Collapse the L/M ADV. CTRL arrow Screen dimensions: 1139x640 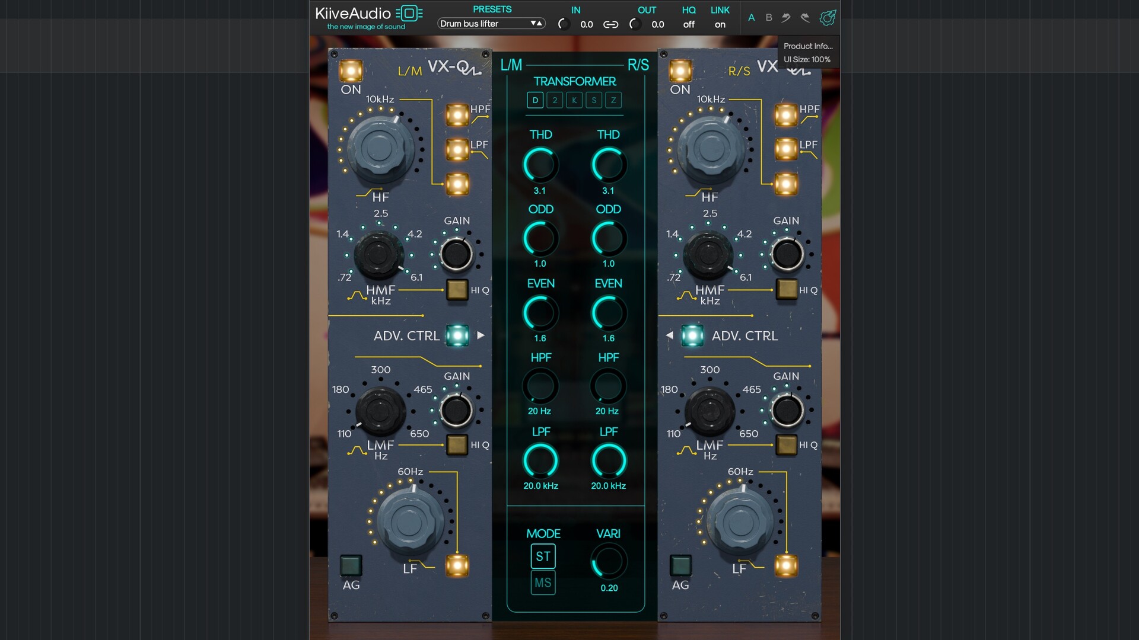click(481, 335)
